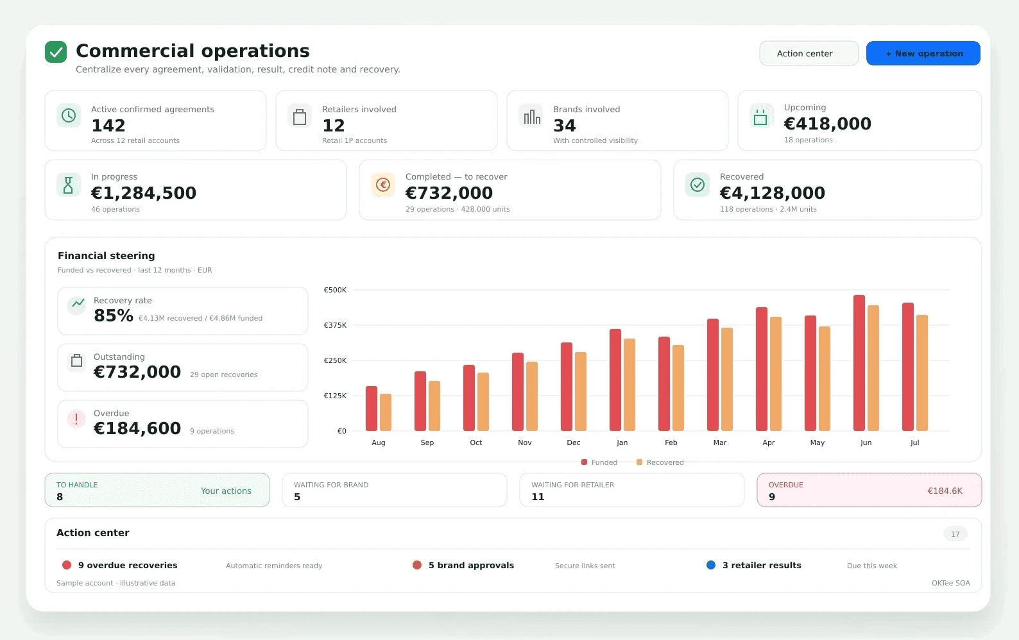Click the Aug recovered orange bar
The width and height of the screenshot is (1019, 640).
coord(386,412)
